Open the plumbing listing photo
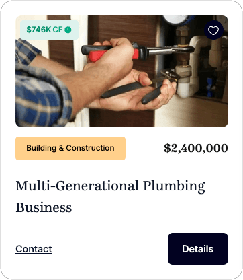 tap(121, 71)
